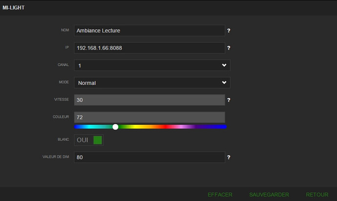
Task: Click into the IP address field
Action: click(149, 48)
